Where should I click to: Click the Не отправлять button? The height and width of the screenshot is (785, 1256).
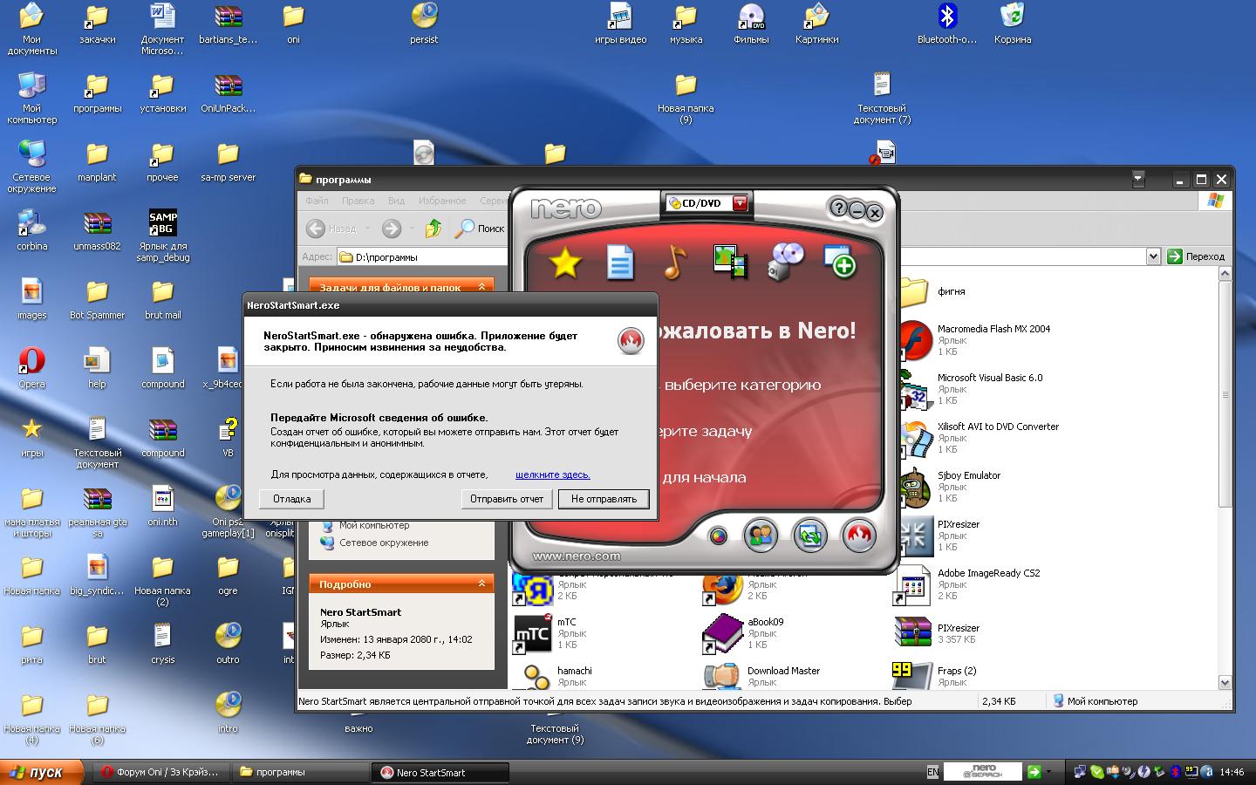[604, 499]
